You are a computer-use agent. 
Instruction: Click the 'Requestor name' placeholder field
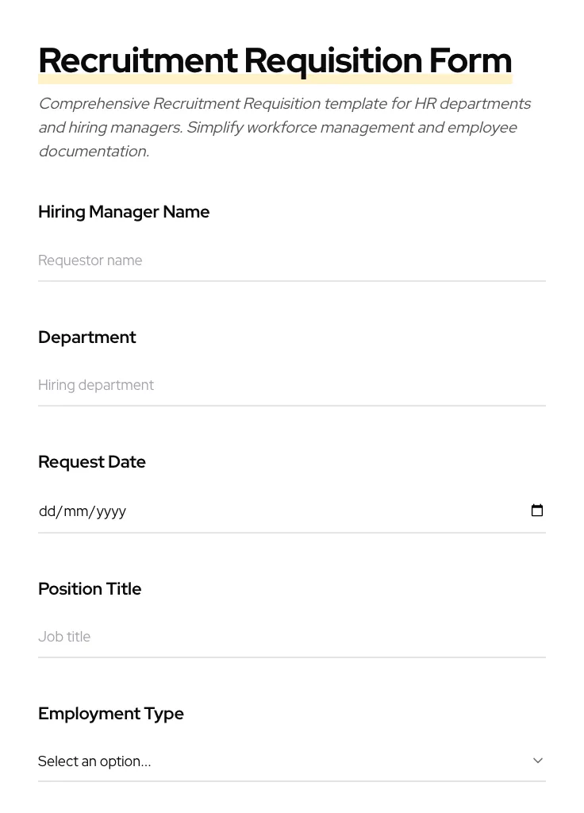click(292, 260)
